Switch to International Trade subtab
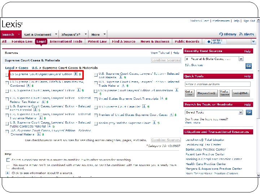 pos(66,42)
